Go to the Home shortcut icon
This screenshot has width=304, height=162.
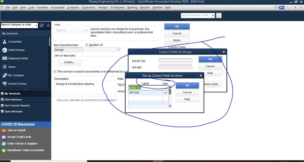(5, 67)
